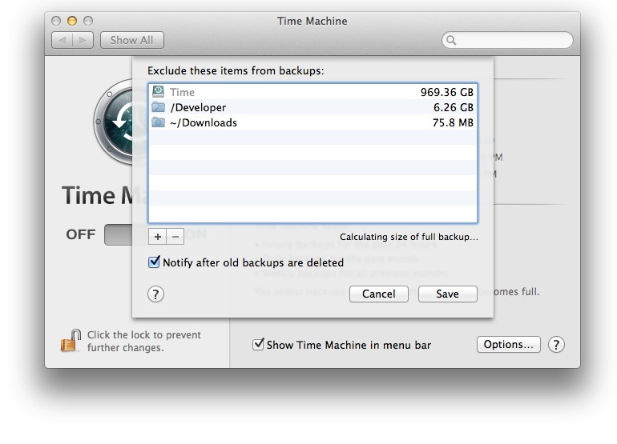This screenshot has height=444, width=617.
Task: Open help from the sheet's question mark
Action: pyautogui.click(x=155, y=294)
